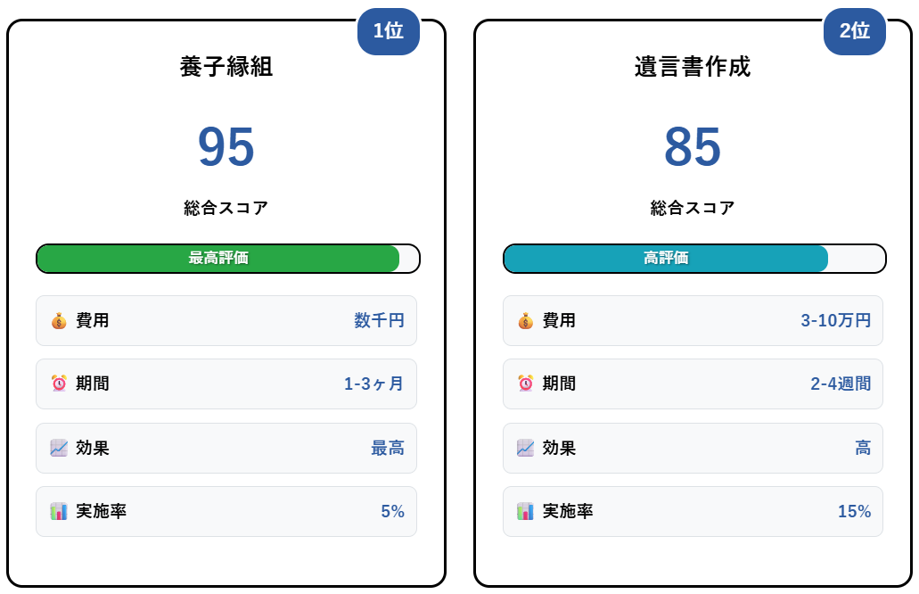The height and width of the screenshot is (594, 919).
Task: Click the 3-10万円 cost value
Action: click(x=836, y=320)
